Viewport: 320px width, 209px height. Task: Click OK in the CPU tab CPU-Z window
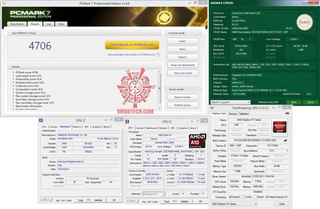(x=200, y=201)
